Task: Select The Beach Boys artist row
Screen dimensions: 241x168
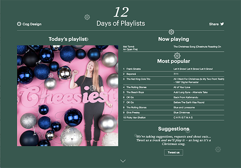Action: [135, 92]
